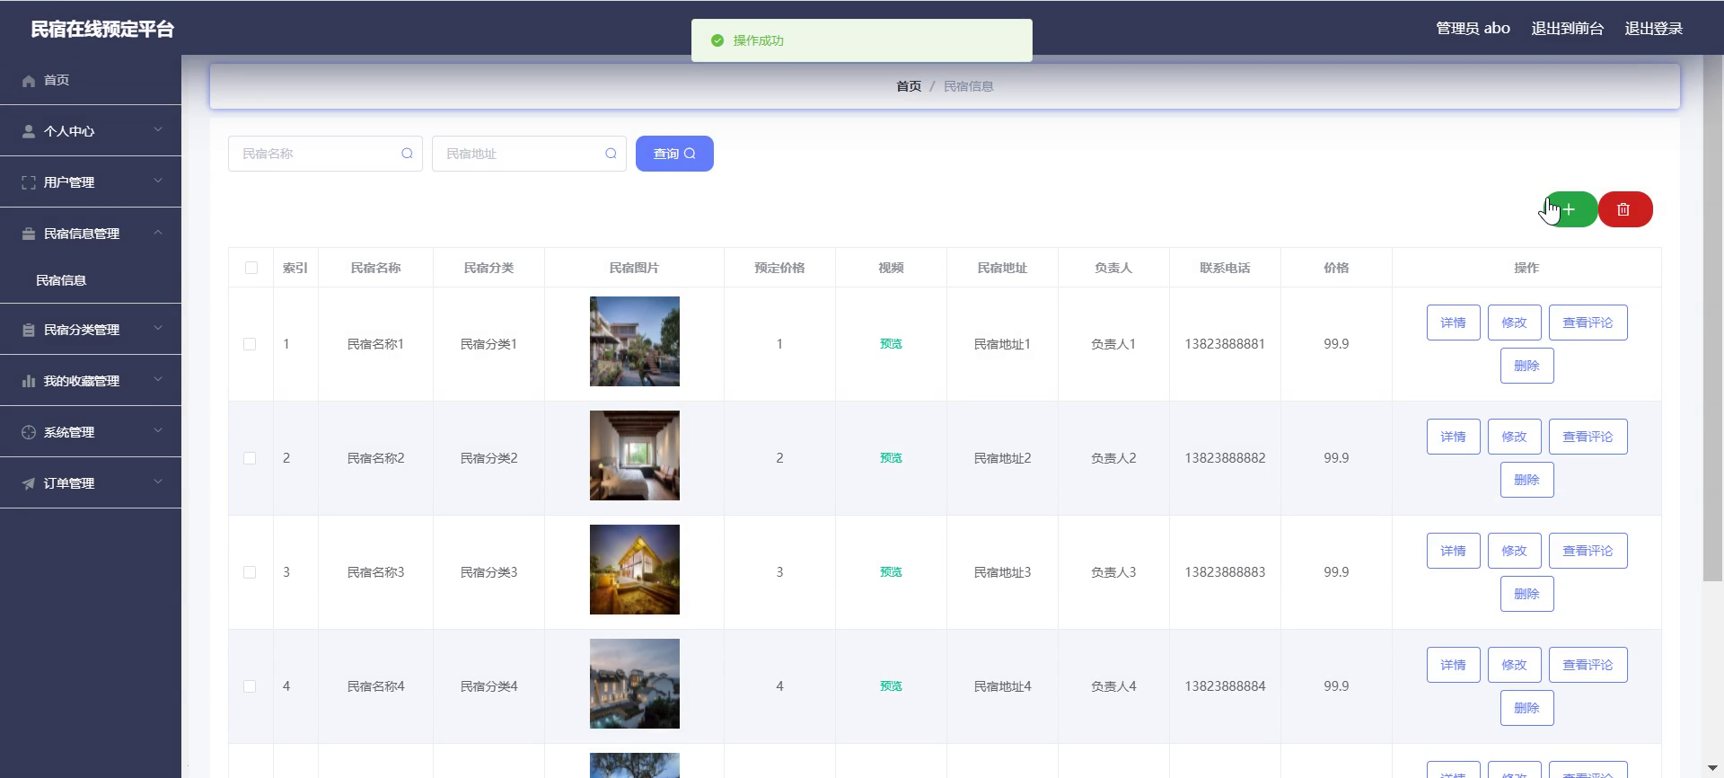Click 预览 video link in row 民宿名称1
Image resolution: width=1724 pixels, height=778 pixels.
click(891, 344)
